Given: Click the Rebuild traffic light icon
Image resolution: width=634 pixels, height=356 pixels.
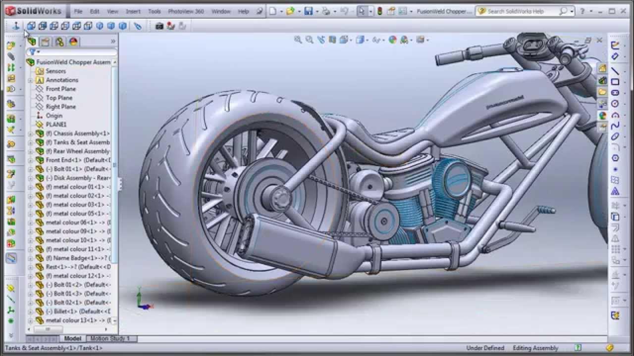Looking at the screenshot, I should [x=380, y=11].
